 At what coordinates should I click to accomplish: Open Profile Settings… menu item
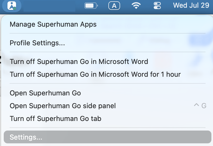(108, 43)
